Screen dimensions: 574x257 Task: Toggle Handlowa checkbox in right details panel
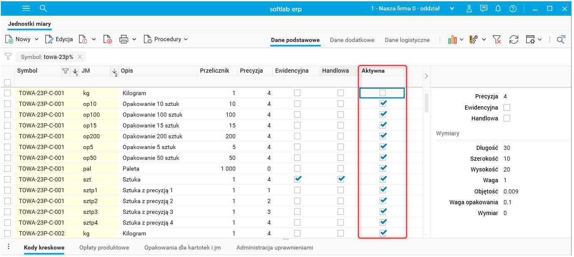tap(507, 118)
